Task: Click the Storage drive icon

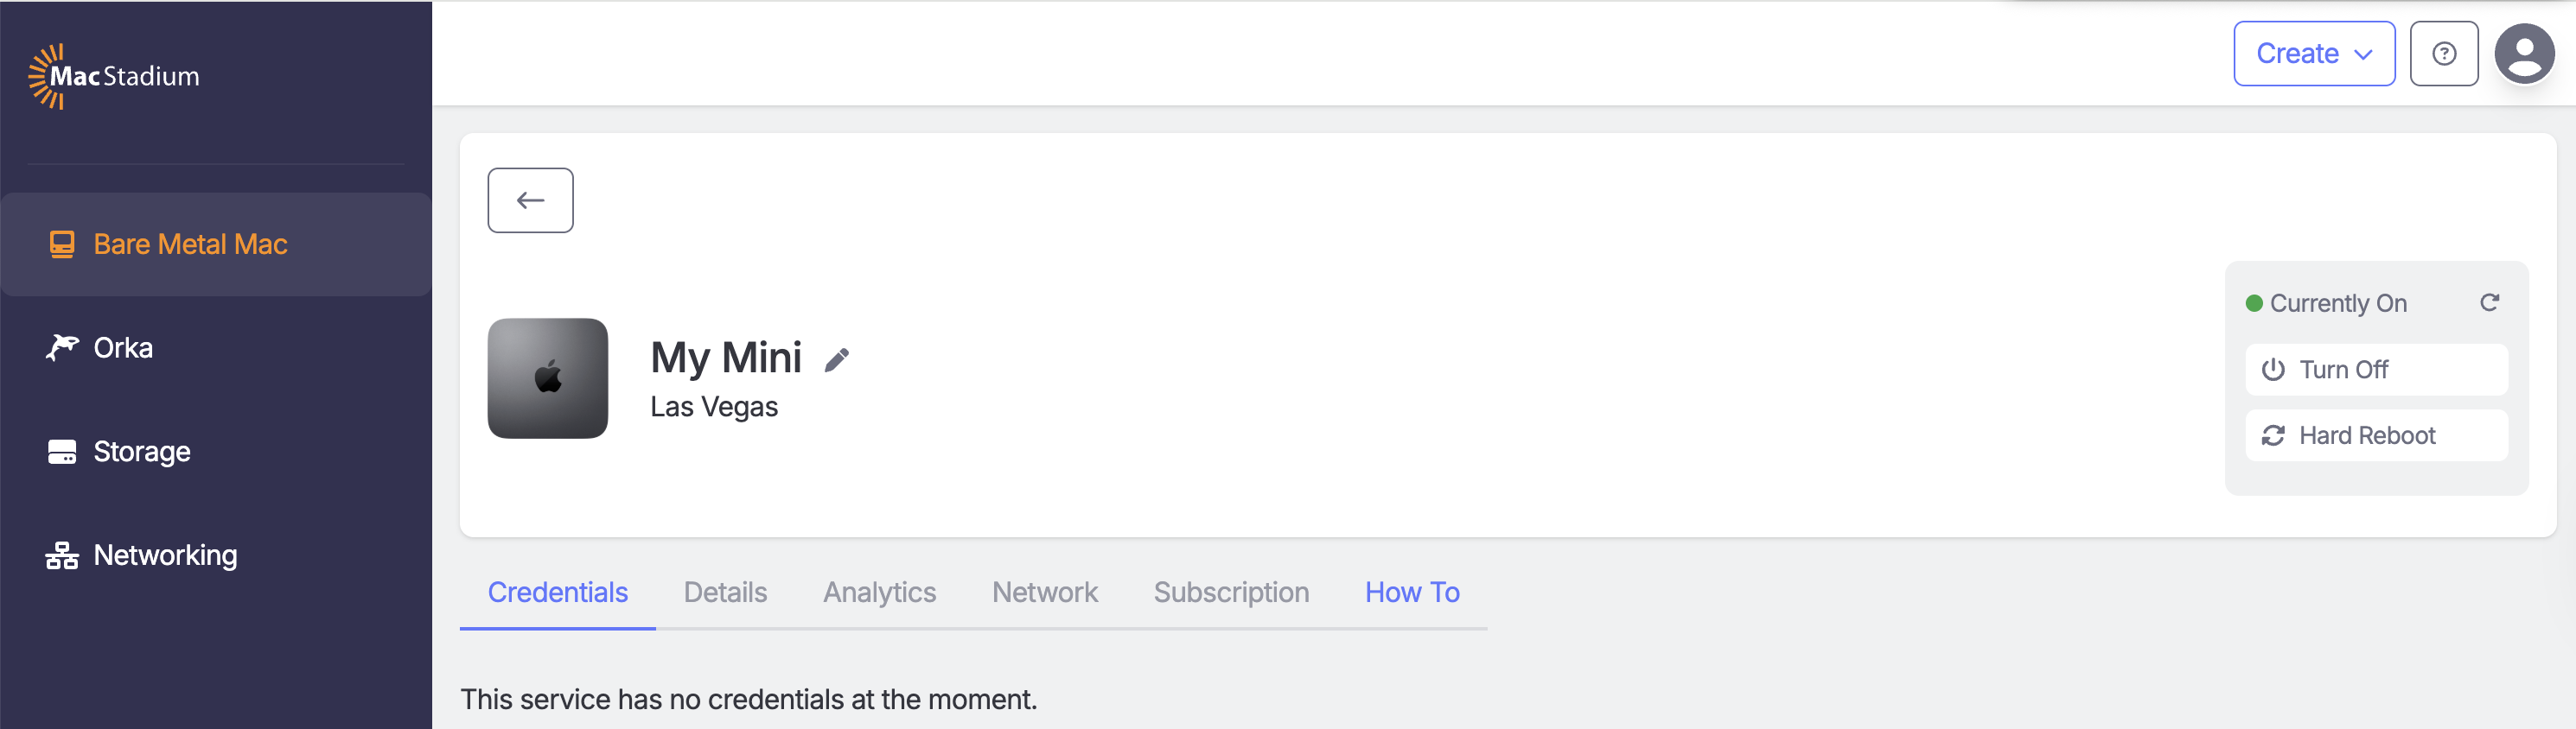Action: pyautogui.click(x=61, y=452)
